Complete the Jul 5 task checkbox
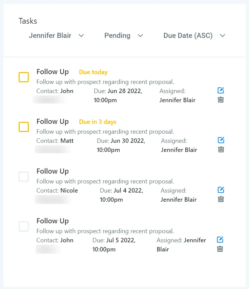 [24, 226]
